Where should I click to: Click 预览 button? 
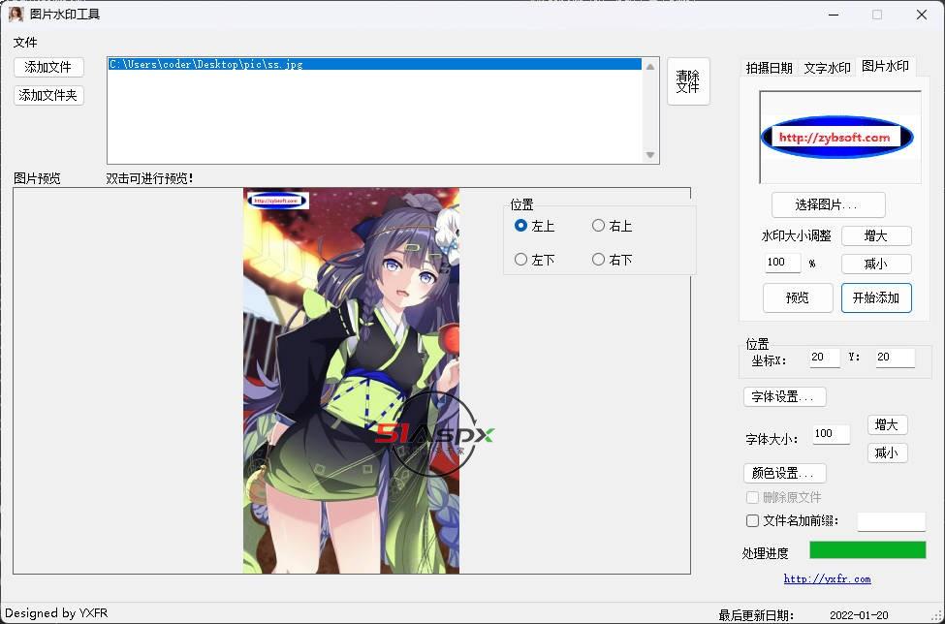[x=798, y=298]
